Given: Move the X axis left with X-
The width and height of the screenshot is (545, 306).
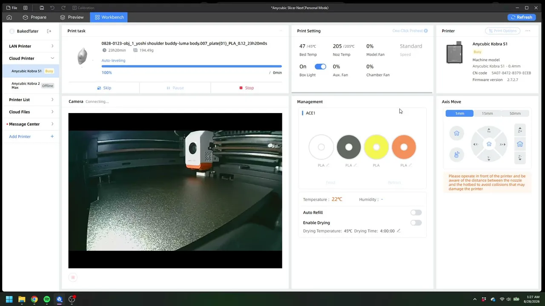Looking at the screenshot, I should 476,144.
